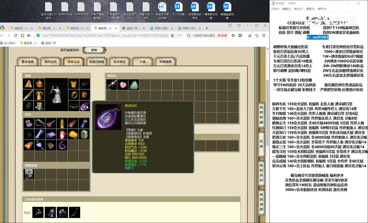Click the browser address bar URL
368x223 pixels.
point(105,36)
